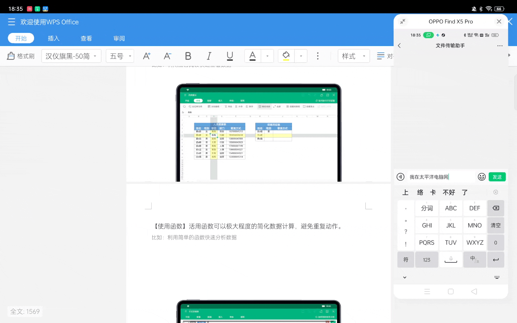Close the OPPO Find X5 Pro window
Image resolution: width=517 pixels, height=323 pixels.
499,22
